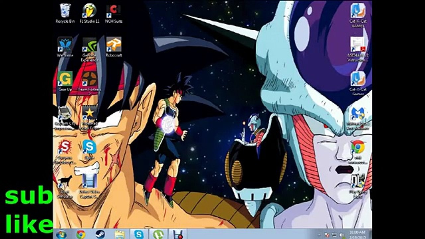Viewport: 425px width, 239px height.
Task: Open the GeForce Experience desktop shortcut
Action: pos(90,49)
